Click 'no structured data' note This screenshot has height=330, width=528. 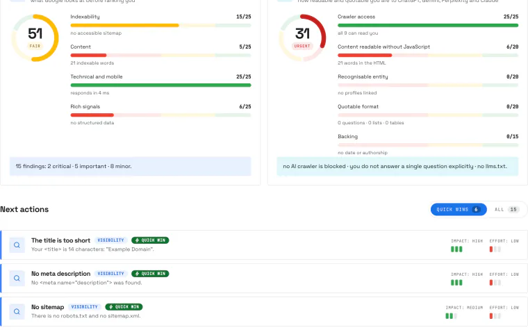click(92, 123)
